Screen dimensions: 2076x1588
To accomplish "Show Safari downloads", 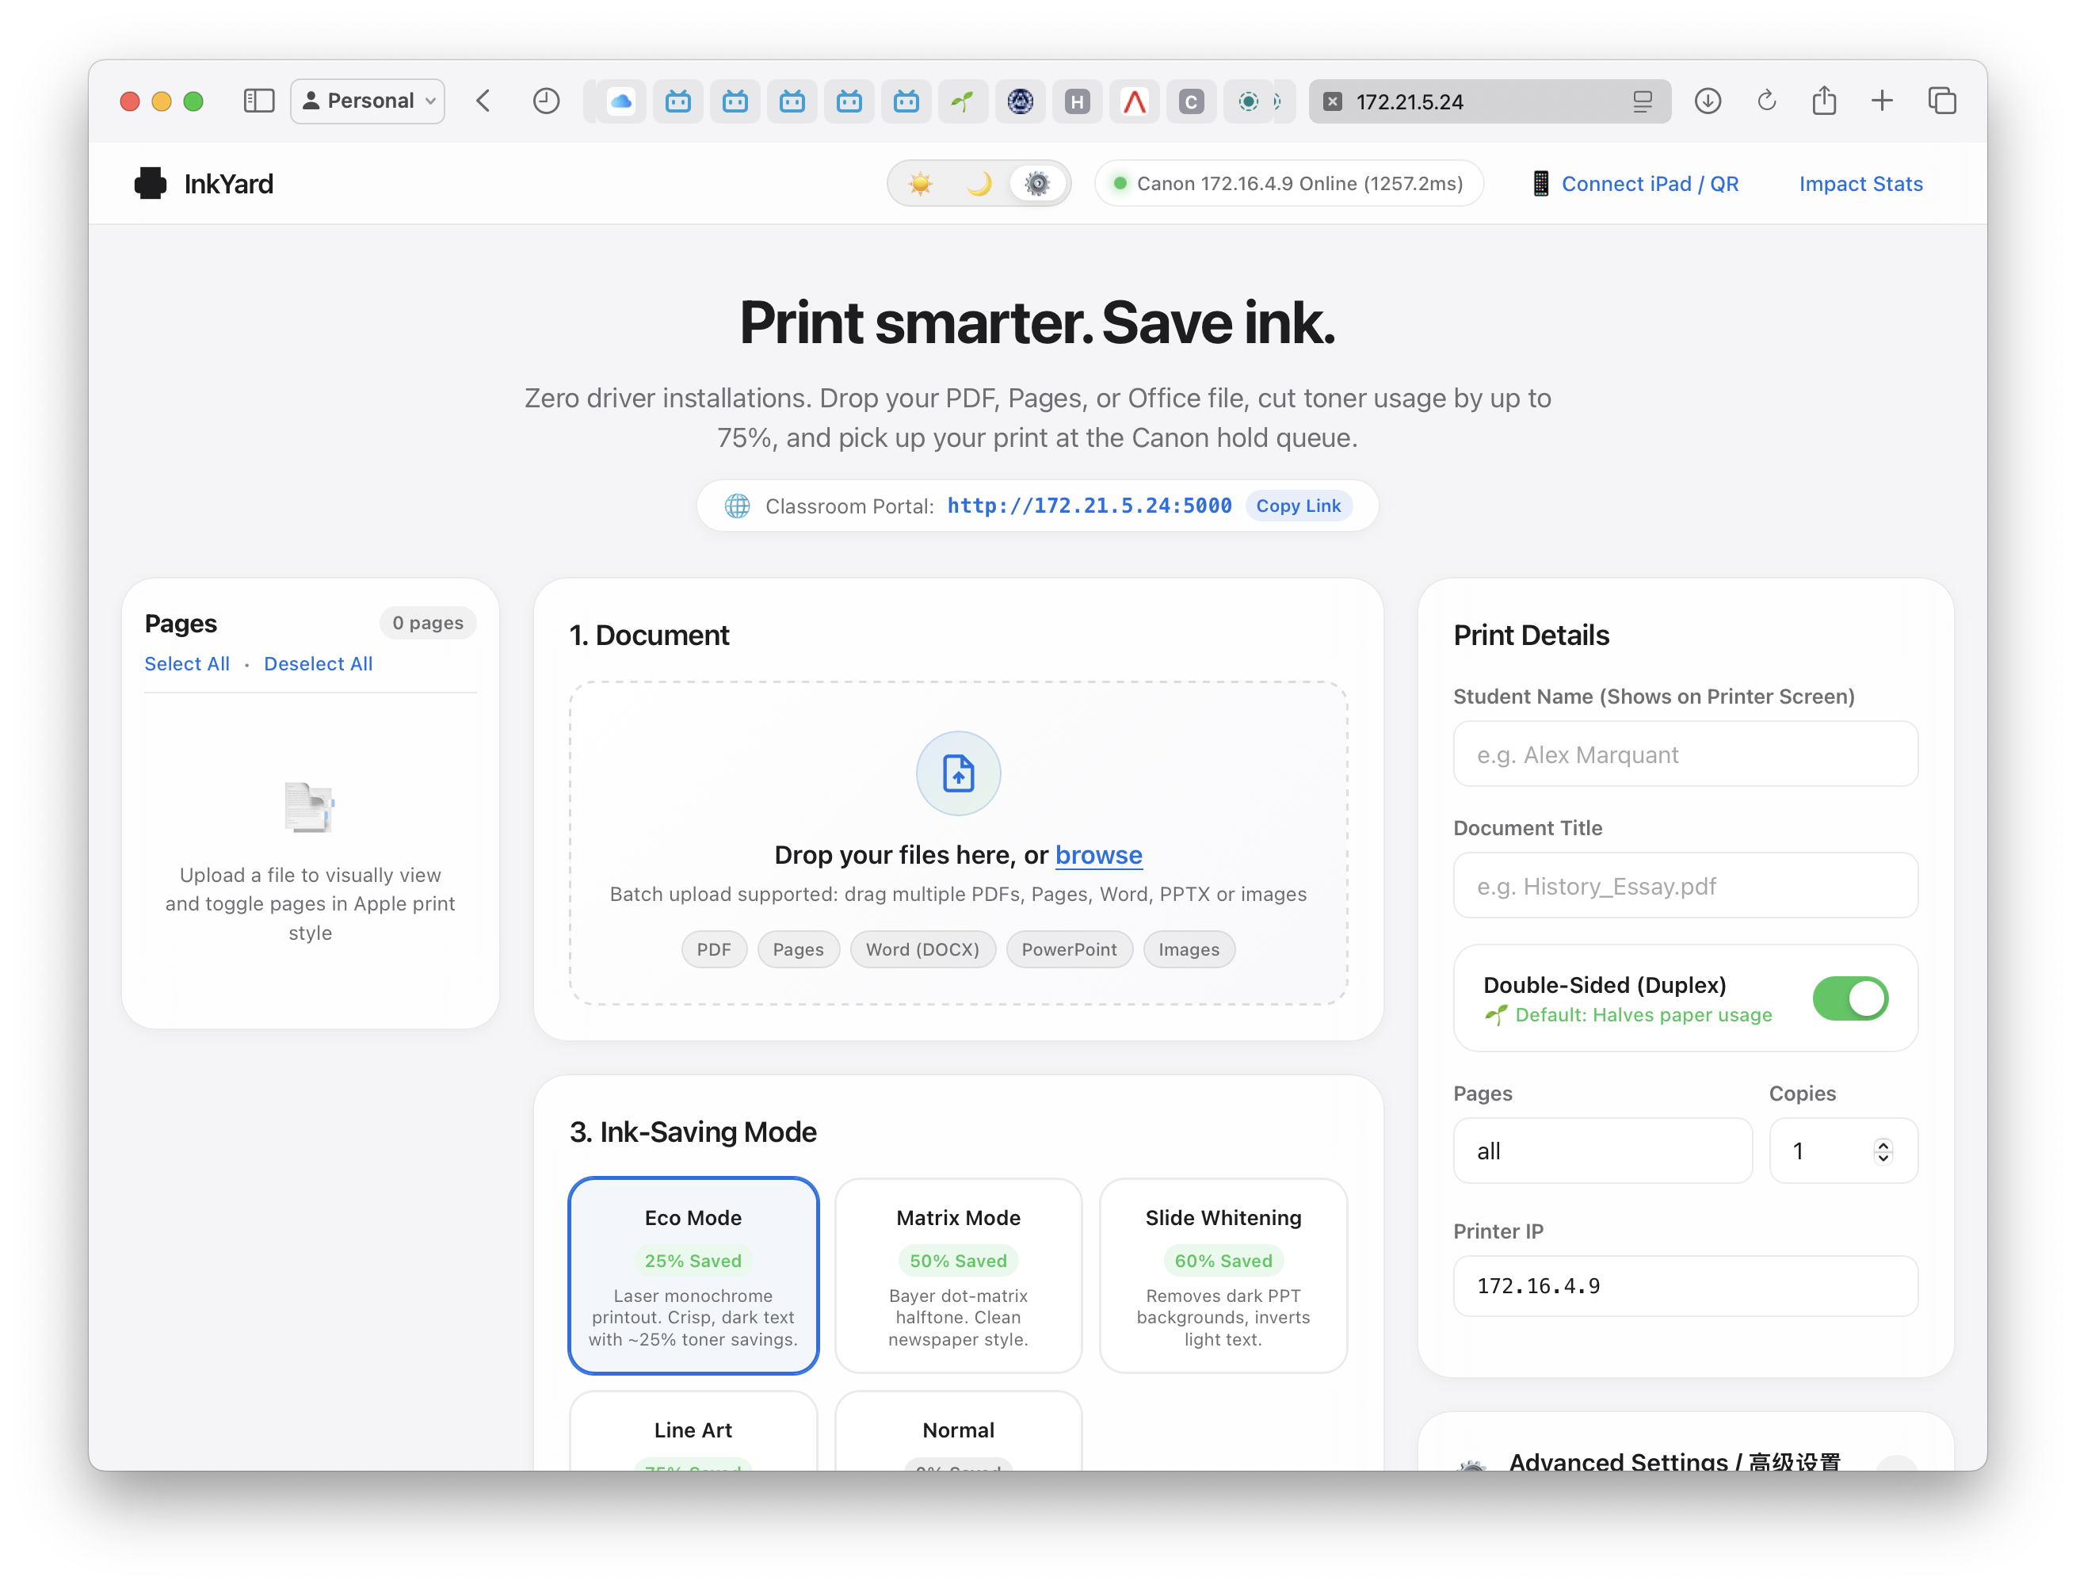I will click(x=1707, y=101).
